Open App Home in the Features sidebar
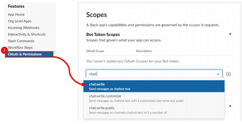The height and width of the screenshot is (124, 242). 16,14
